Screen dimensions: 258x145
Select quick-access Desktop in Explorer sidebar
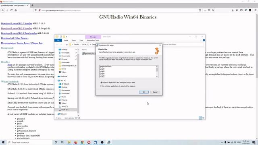point(64,50)
